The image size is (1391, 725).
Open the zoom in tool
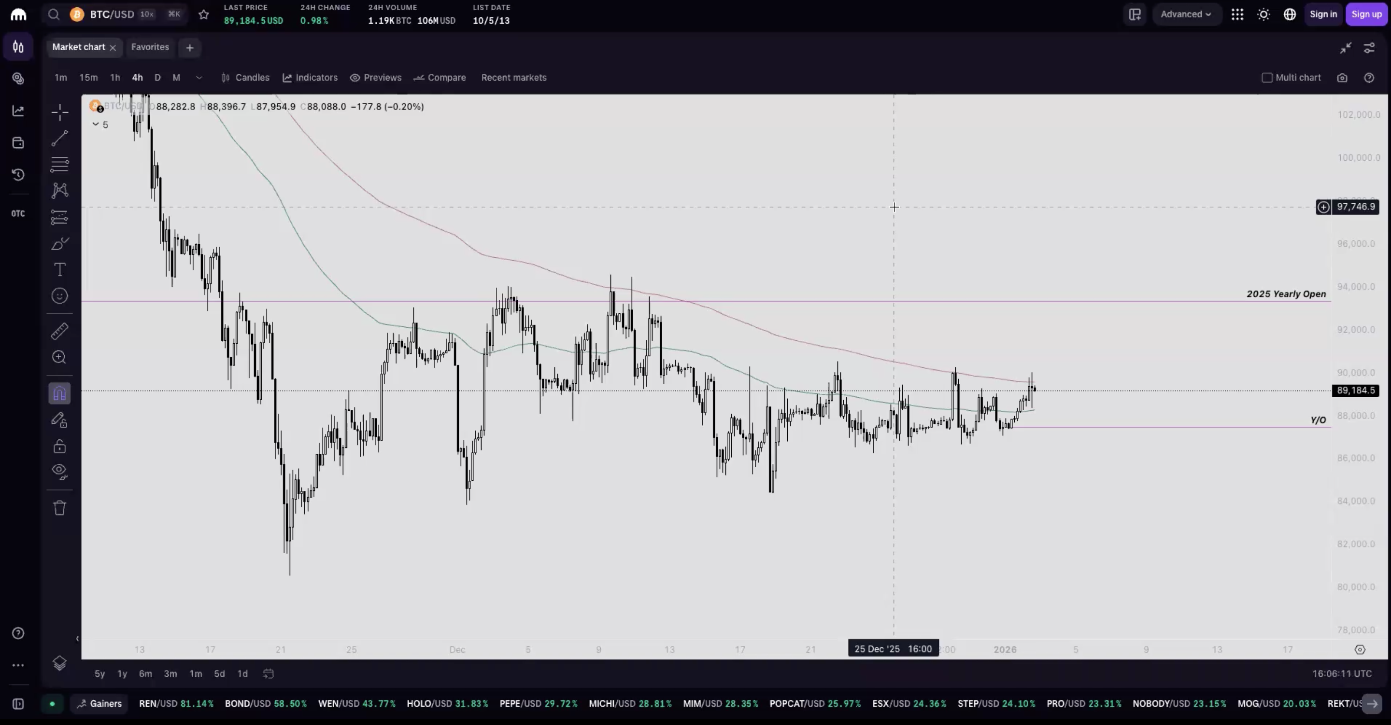[x=59, y=357]
